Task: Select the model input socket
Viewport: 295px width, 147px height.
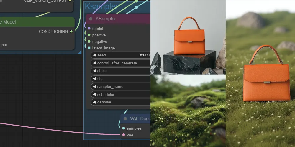Action: pos(89,29)
